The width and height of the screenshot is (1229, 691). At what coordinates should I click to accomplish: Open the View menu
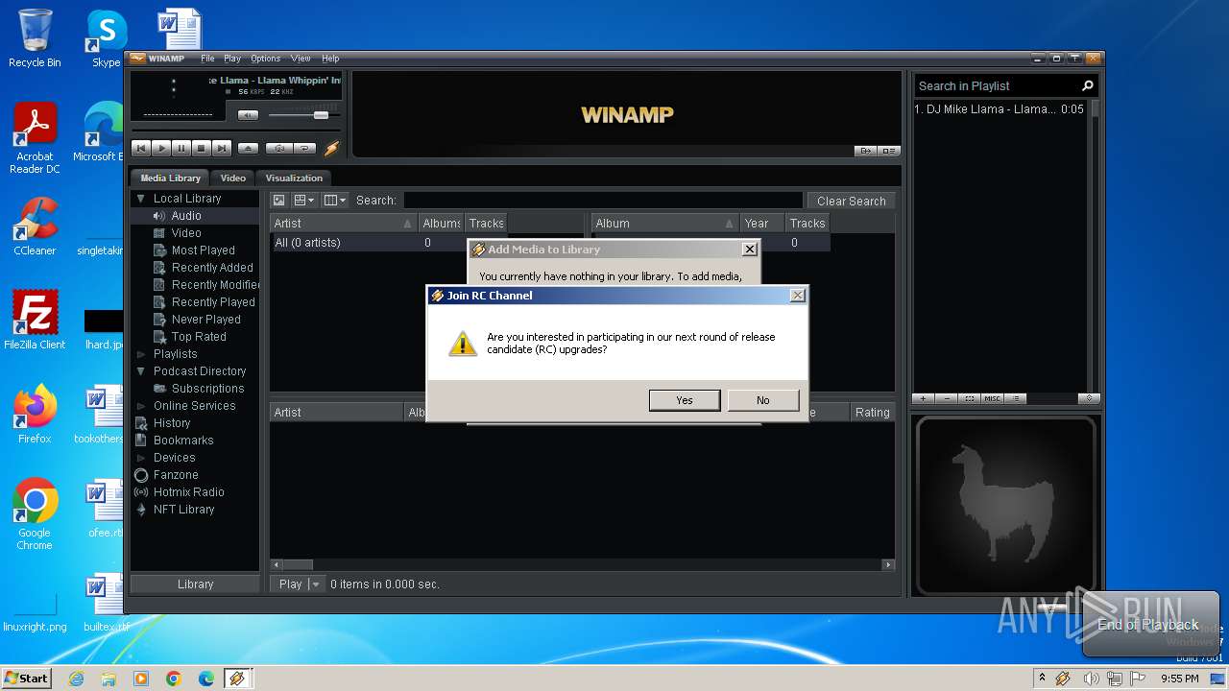(301, 59)
